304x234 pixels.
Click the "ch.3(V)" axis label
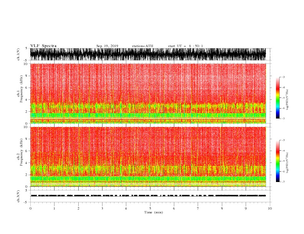18,196
